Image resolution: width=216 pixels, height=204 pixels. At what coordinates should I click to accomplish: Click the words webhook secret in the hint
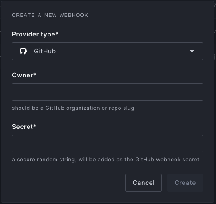click(x=178, y=160)
